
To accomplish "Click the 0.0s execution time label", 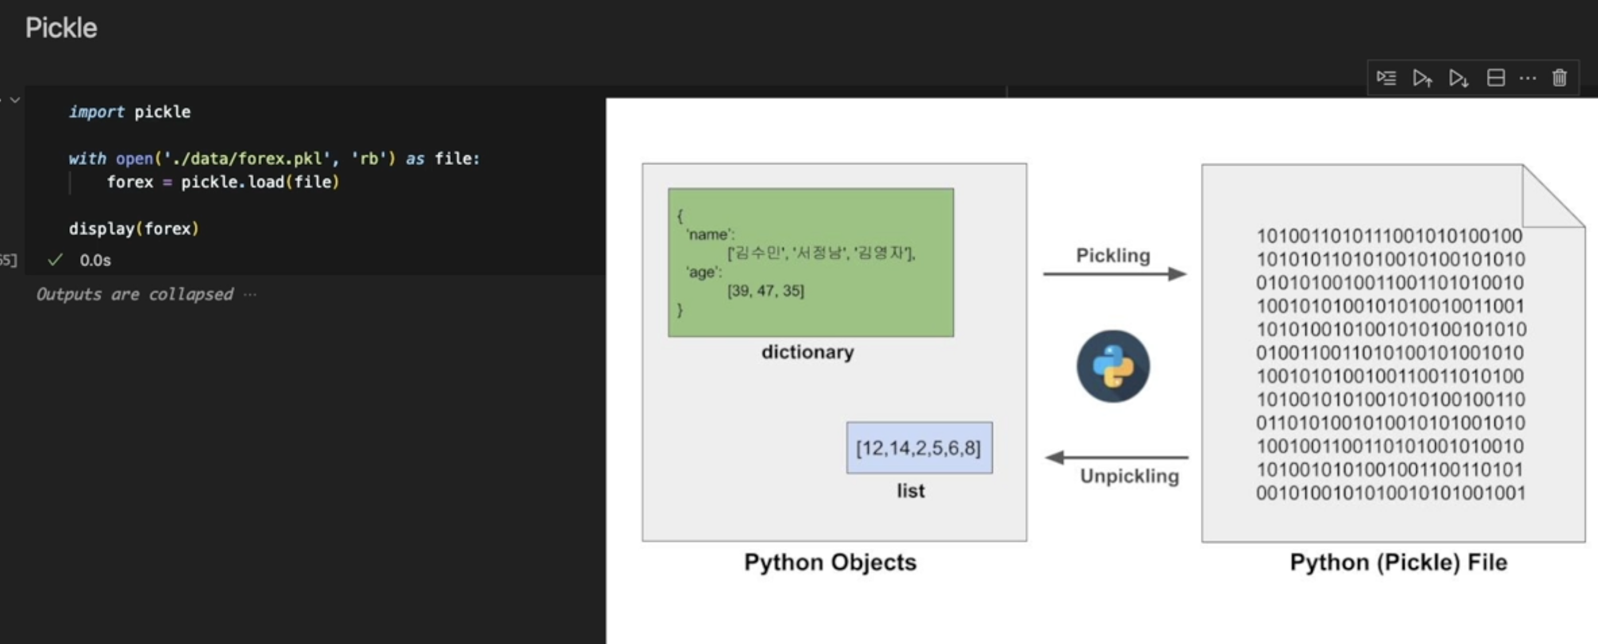I will click(95, 260).
